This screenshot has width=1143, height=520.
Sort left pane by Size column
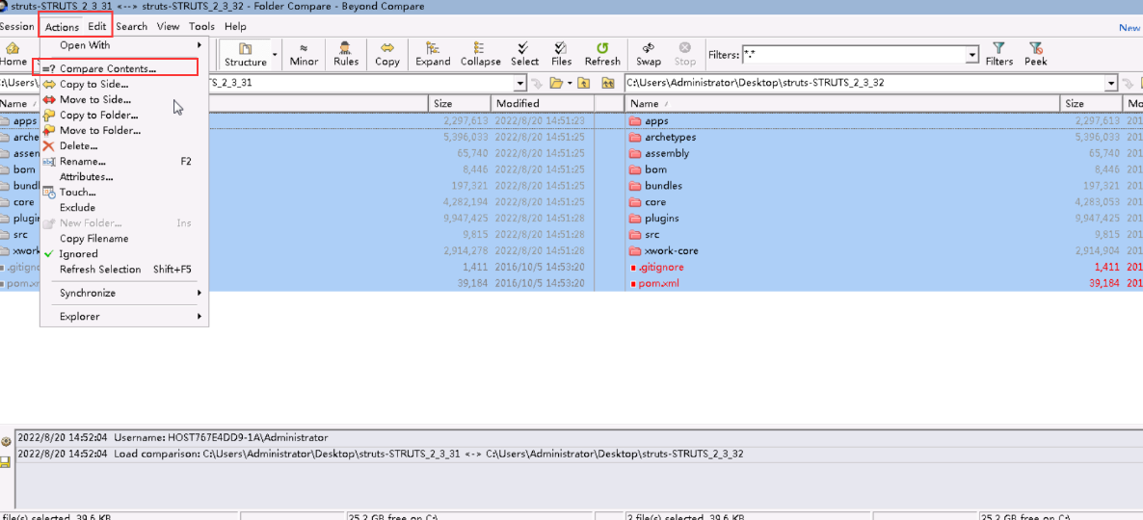pos(459,103)
